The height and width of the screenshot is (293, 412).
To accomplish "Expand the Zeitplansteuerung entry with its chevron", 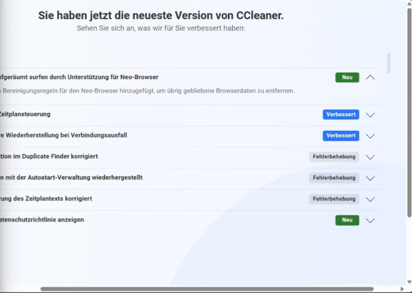I will tap(370, 115).
